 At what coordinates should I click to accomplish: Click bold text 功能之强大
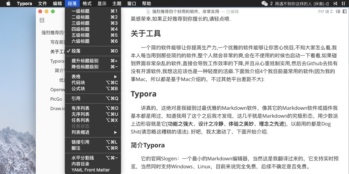pyautogui.click(x=180, y=124)
